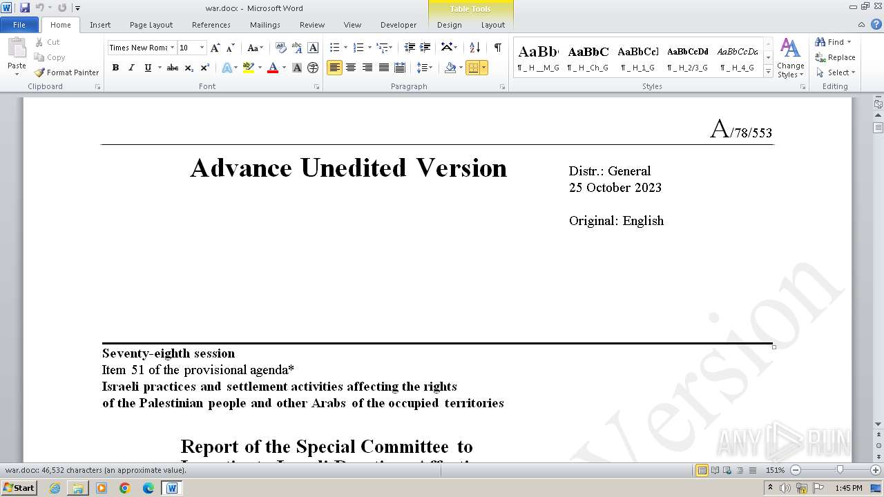Switch to Print Layout view
The height and width of the screenshot is (497, 884).
pos(702,470)
